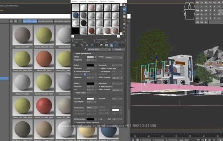Toggle the material editor Backlight icon
Viewport: 223px width, 141px height.
[x=124, y=12]
